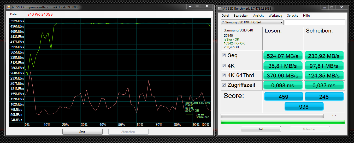Viewport: 354px width, 143px height.
Task: Minimize the Kompression-Benchmark window
Action: click(x=190, y=6)
